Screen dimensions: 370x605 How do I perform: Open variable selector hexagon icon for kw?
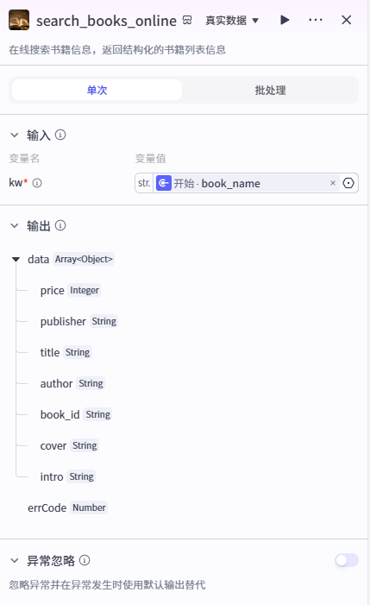point(348,183)
